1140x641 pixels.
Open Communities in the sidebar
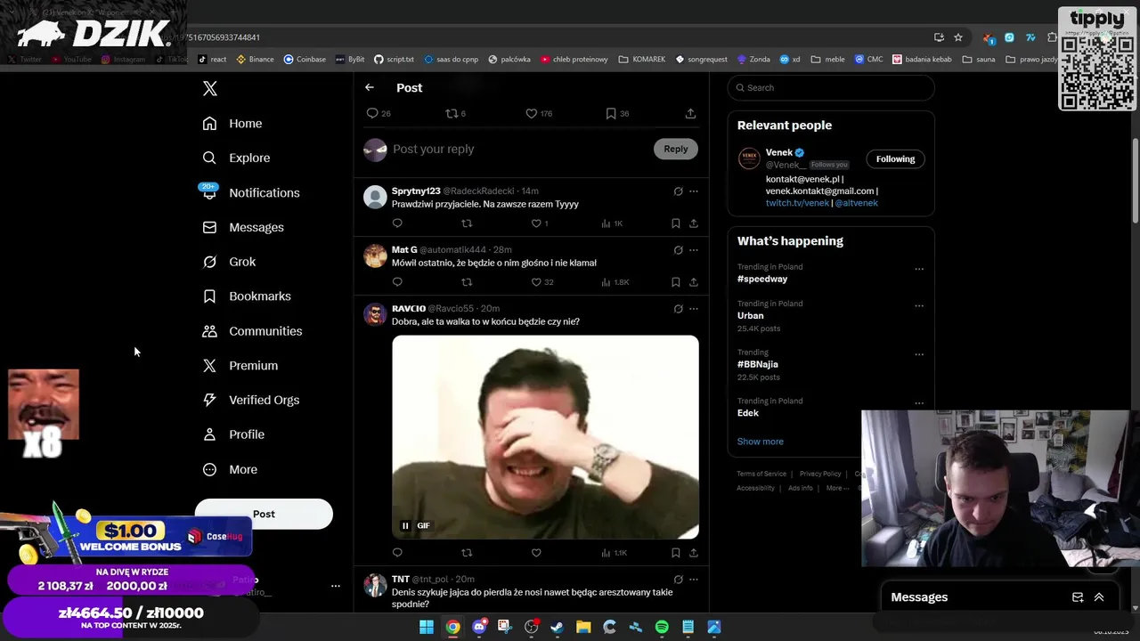click(252, 331)
